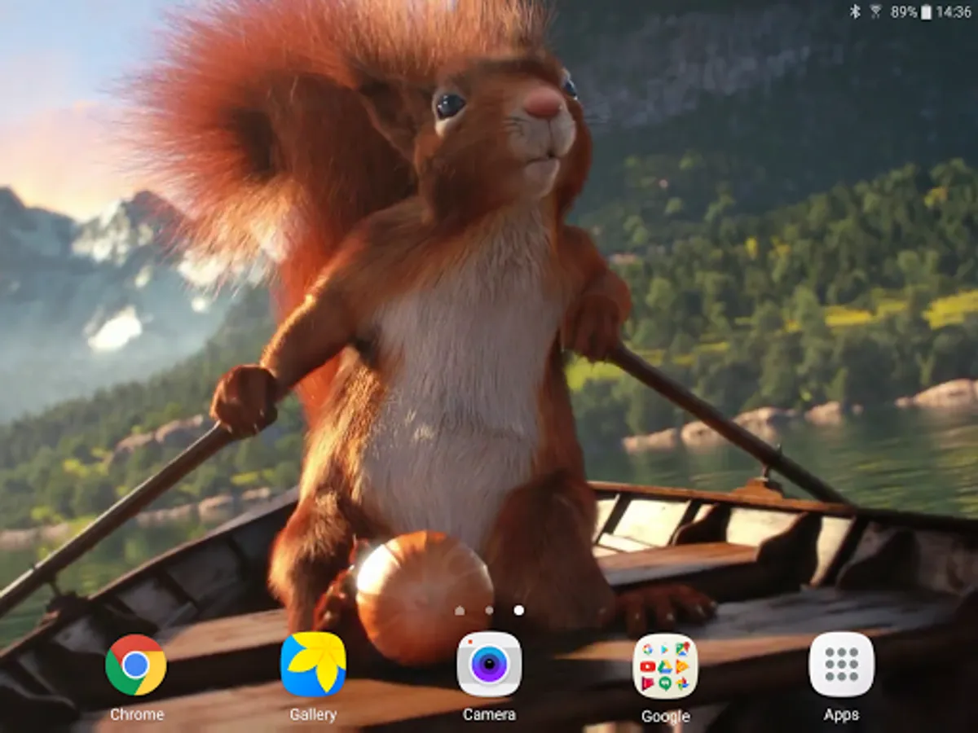Tap the 14:36 clock in status bar

(954, 11)
